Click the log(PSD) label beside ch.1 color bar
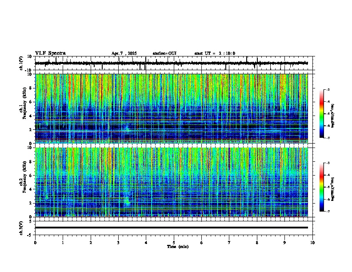Screen dimensions: 352x272 point(333,116)
